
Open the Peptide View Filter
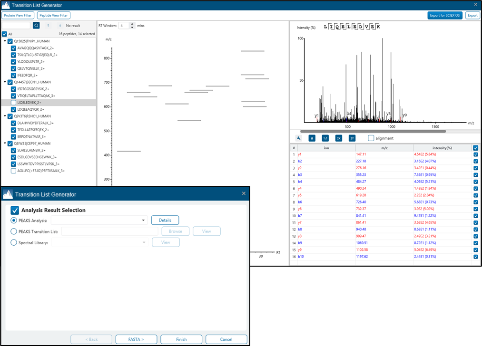pyautogui.click(x=53, y=15)
